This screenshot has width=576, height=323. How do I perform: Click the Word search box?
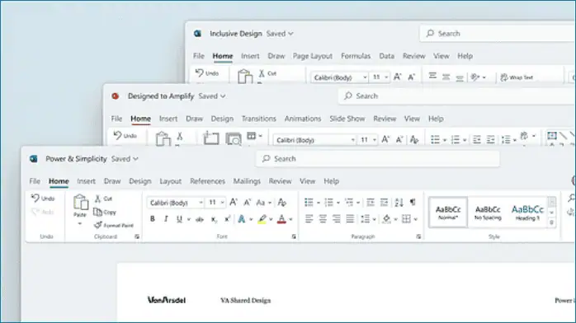[378, 159]
